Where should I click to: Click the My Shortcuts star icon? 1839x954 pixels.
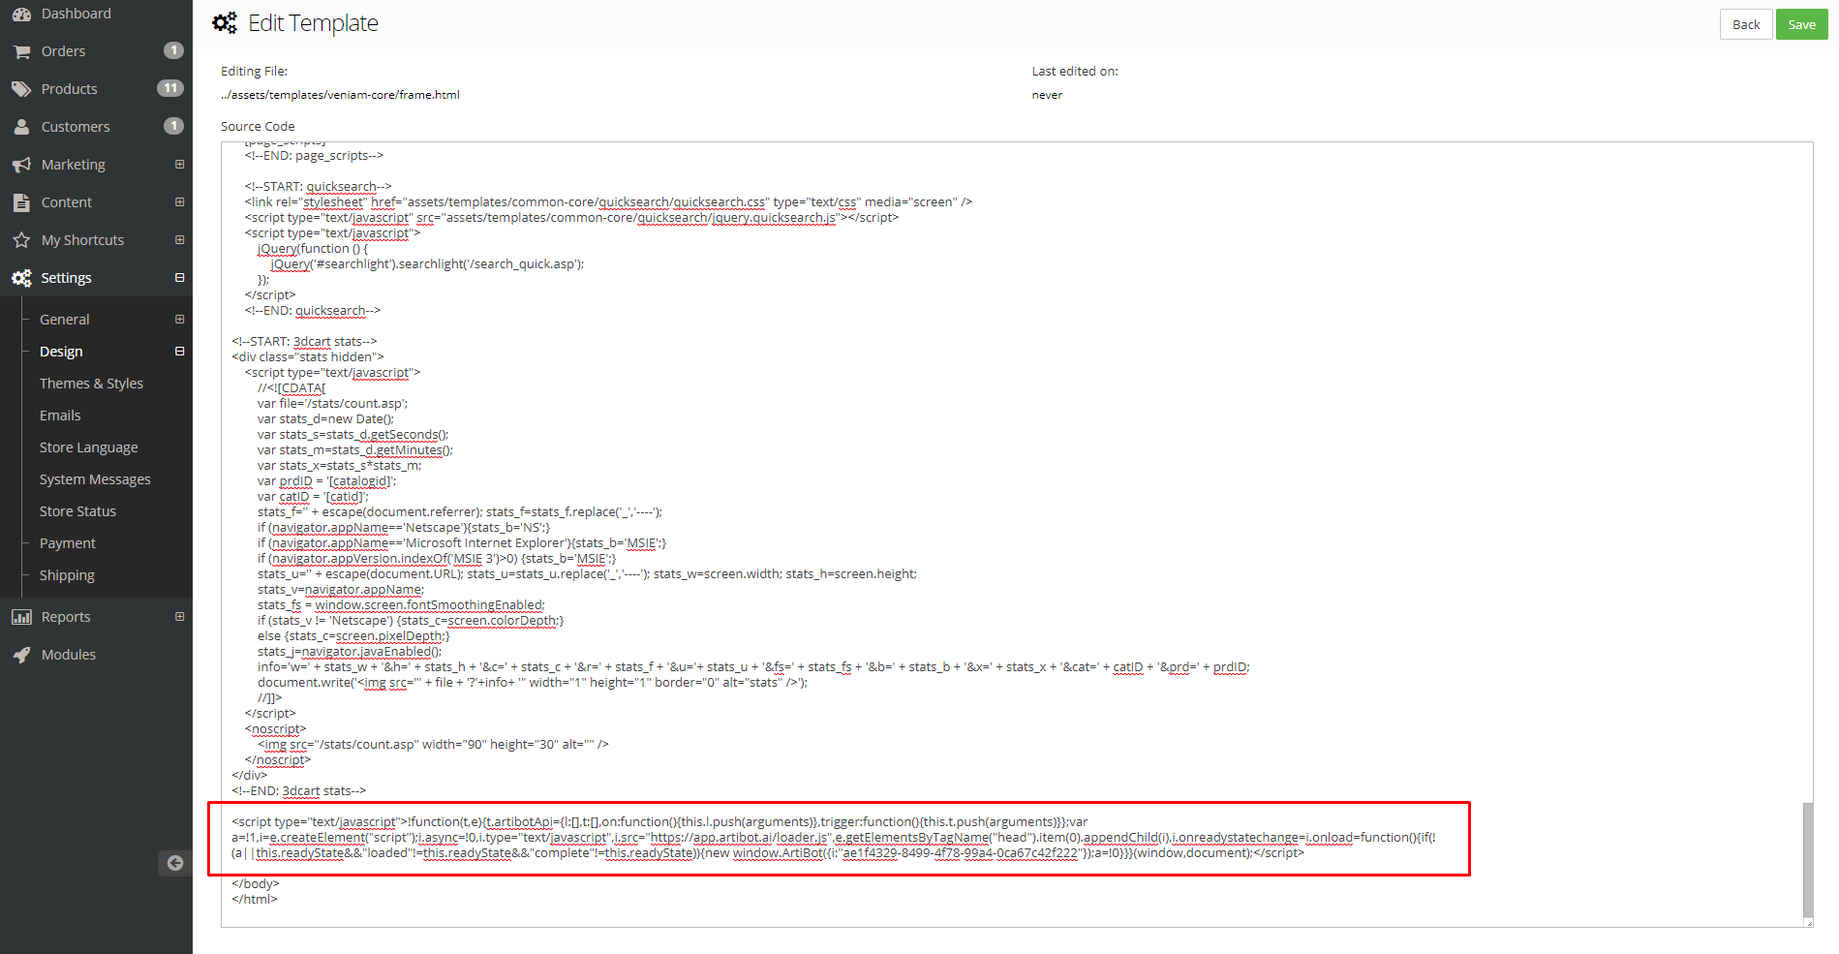pos(21,240)
